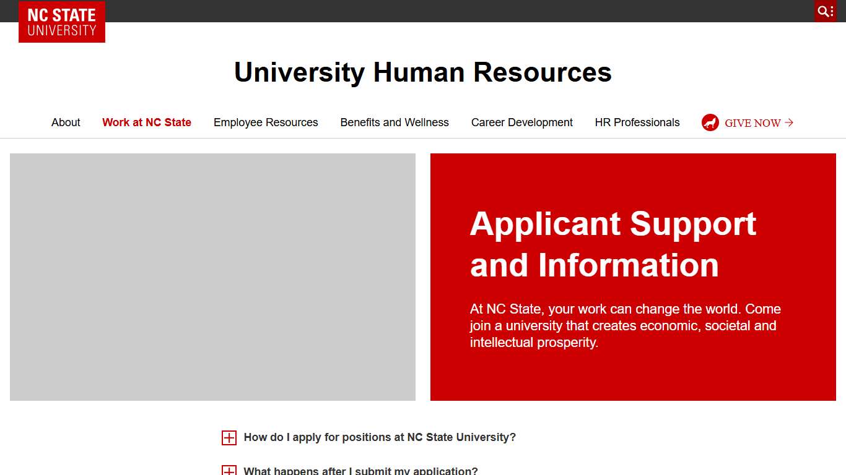Click the gray image placeholder area
846x475 pixels.
tap(212, 276)
